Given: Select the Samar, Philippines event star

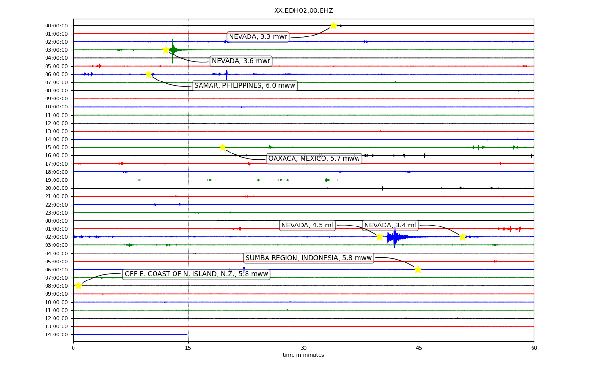Looking at the screenshot, I should (x=148, y=74).
